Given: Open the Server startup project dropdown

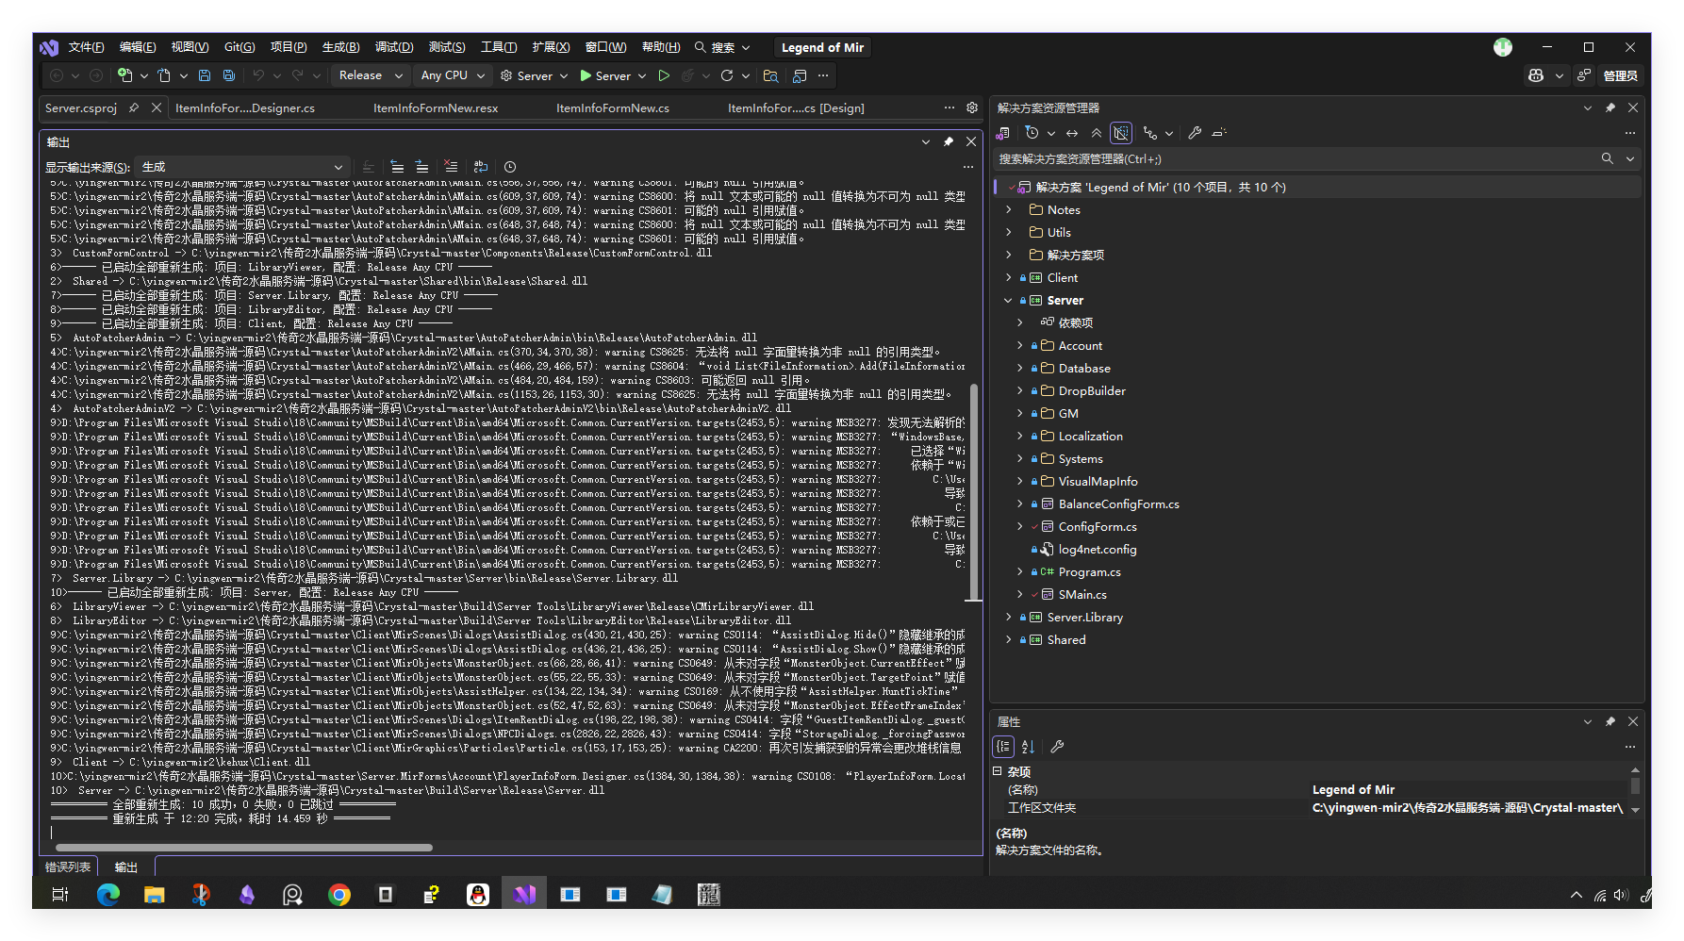Looking at the screenshot, I should click(535, 75).
